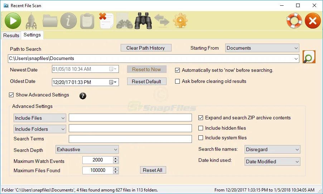Open Oldest Date calendar dropdown

pos(113,82)
